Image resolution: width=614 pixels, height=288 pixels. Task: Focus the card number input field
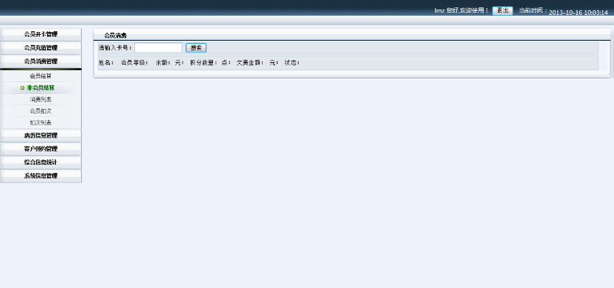click(x=158, y=48)
